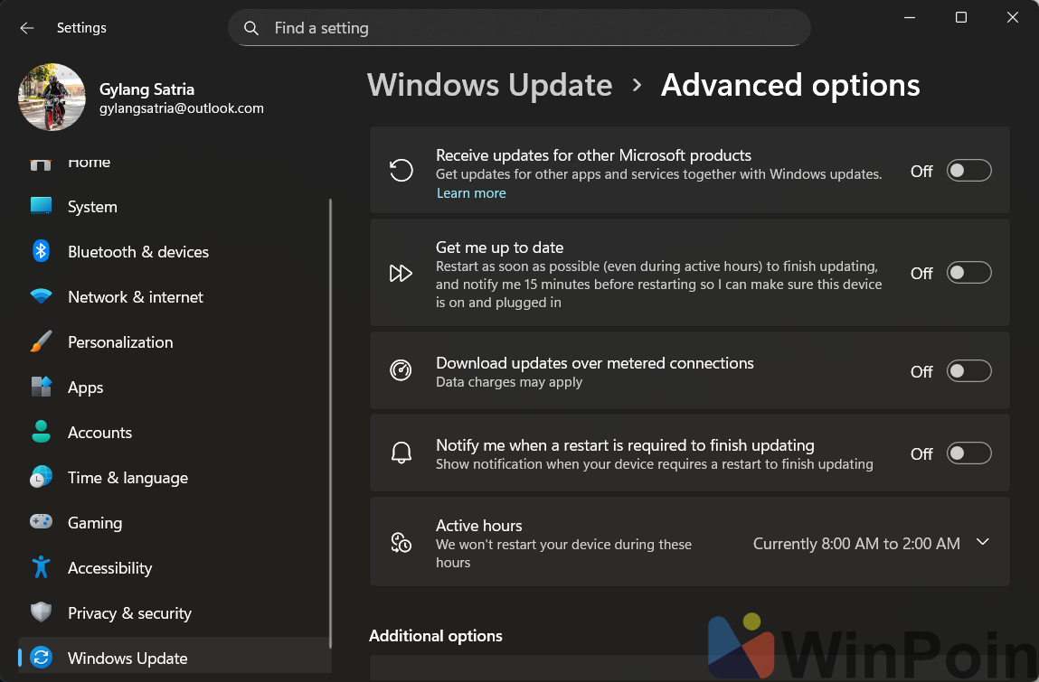This screenshot has width=1039, height=682.
Task: Click the Gylang Satria account name
Action: click(x=146, y=89)
